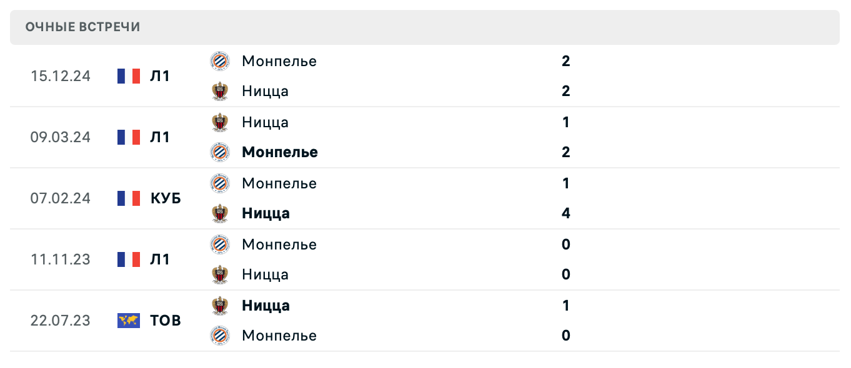Click Nice crest in 22.07.23 friendly
Viewport: 851px width, 368px height.
pyautogui.click(x=220, y=306)
